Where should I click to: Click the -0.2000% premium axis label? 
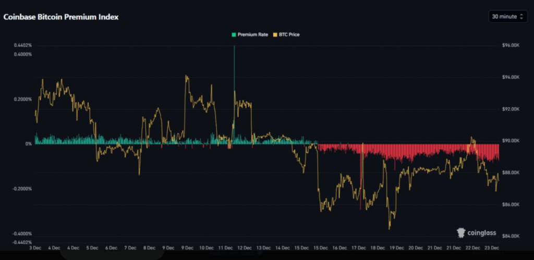[22, 188]
